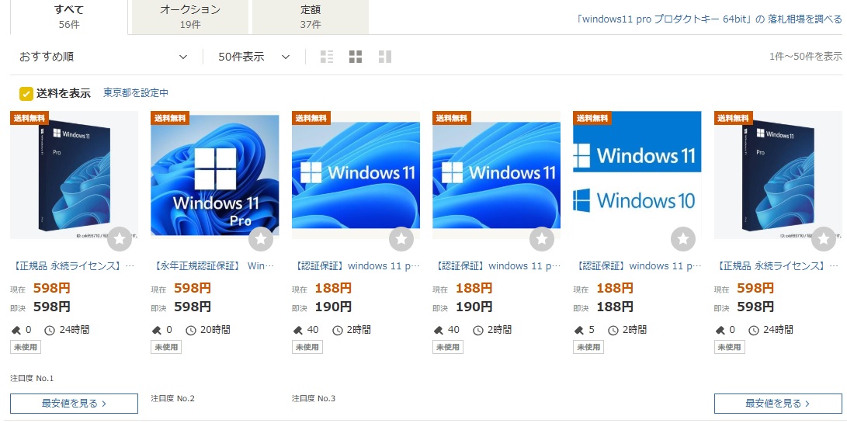Screen dimensions: 847x423
Task: Open the 50件表示 results-per-page dropdown
Action: point(254,57)
